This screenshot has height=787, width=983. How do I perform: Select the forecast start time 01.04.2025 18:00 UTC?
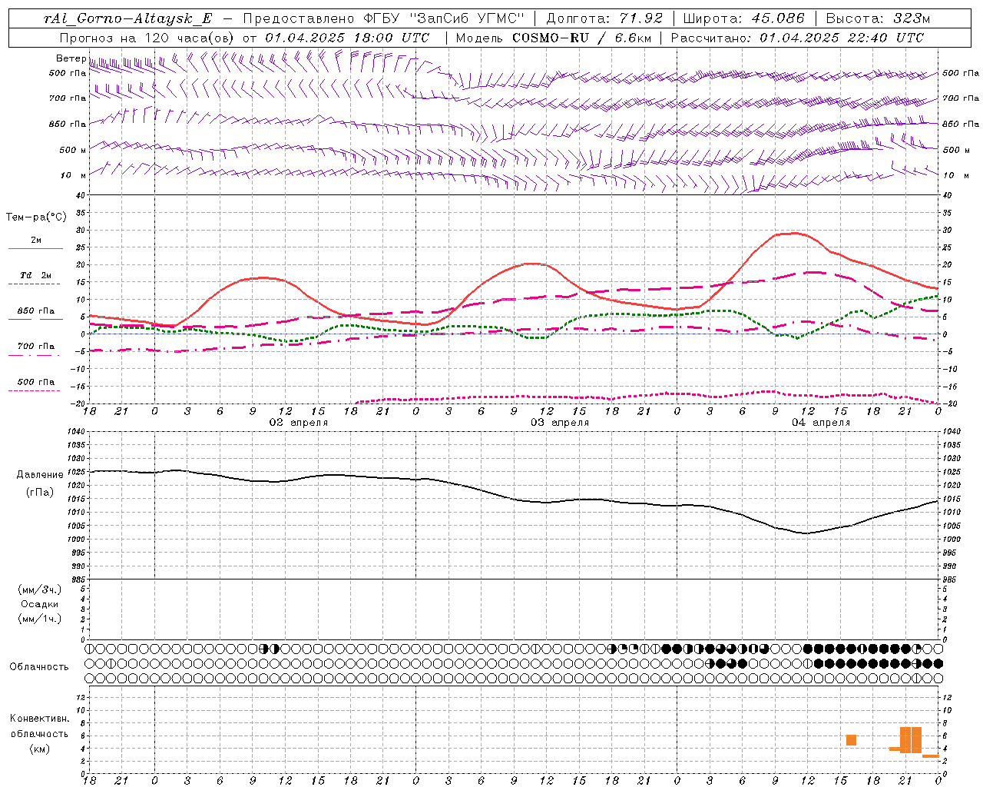pos(347,38)
